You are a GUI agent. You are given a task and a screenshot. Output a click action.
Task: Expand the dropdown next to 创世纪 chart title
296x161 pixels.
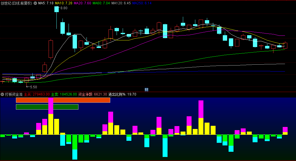[x=35, y=3]
